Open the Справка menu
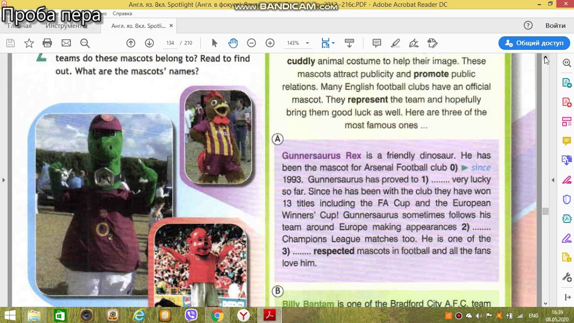Viewport: 574px width, 323px height. point(122,14)
